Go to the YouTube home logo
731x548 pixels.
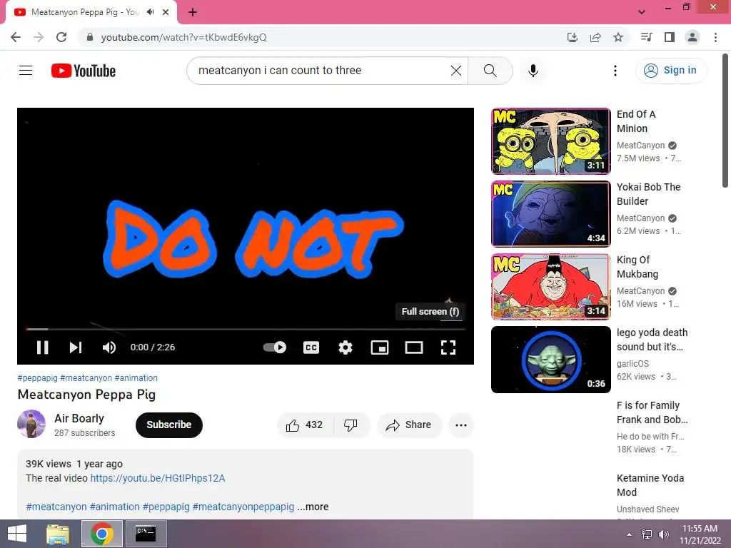coord(84,71)
